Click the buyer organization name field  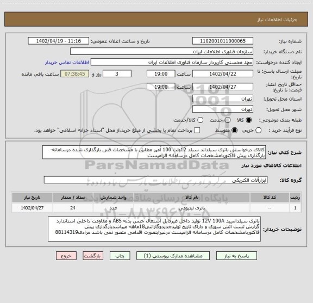tap(162, 52)
